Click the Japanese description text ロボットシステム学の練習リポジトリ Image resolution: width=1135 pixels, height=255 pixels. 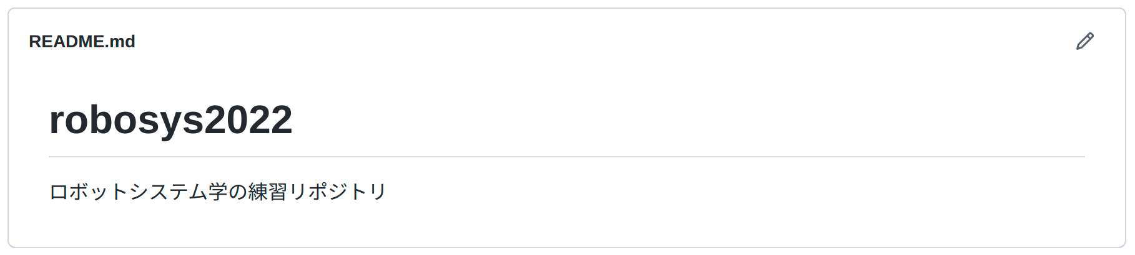(218, 192)
